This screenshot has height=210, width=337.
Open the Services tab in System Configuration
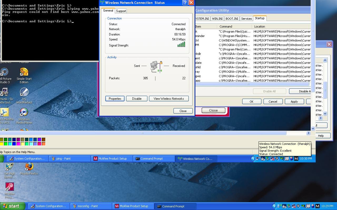click(246, 19)
